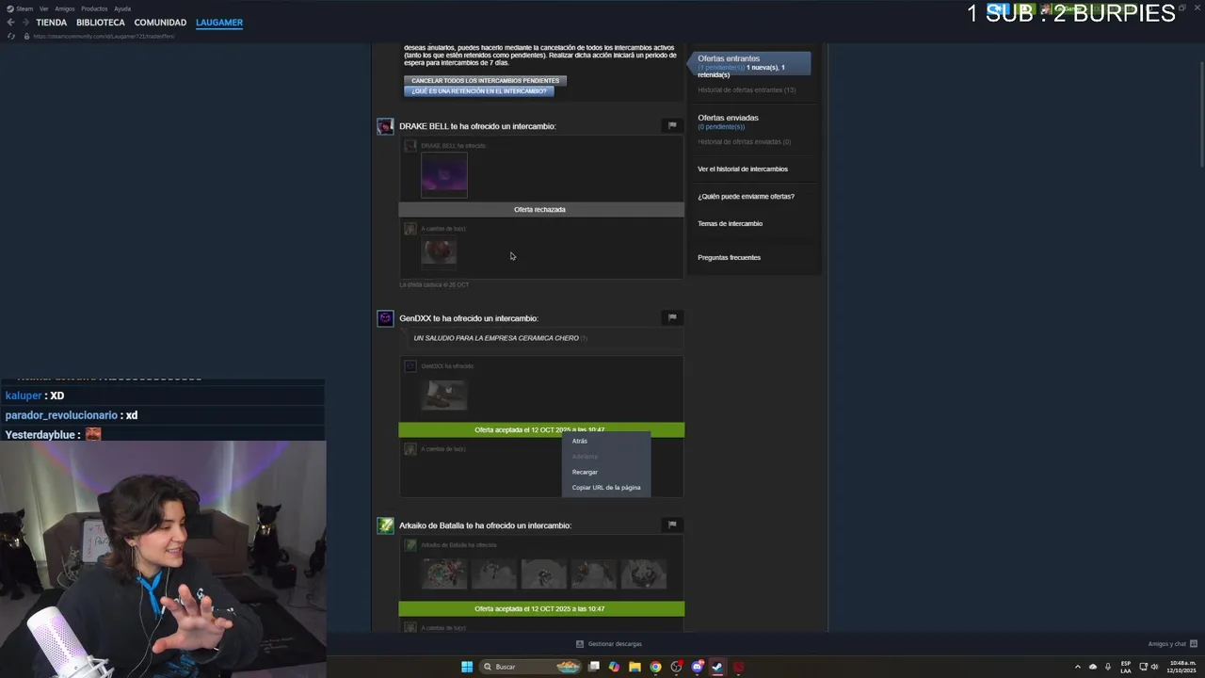Click the Windows taskbar Buscar search box

[532, 667]
